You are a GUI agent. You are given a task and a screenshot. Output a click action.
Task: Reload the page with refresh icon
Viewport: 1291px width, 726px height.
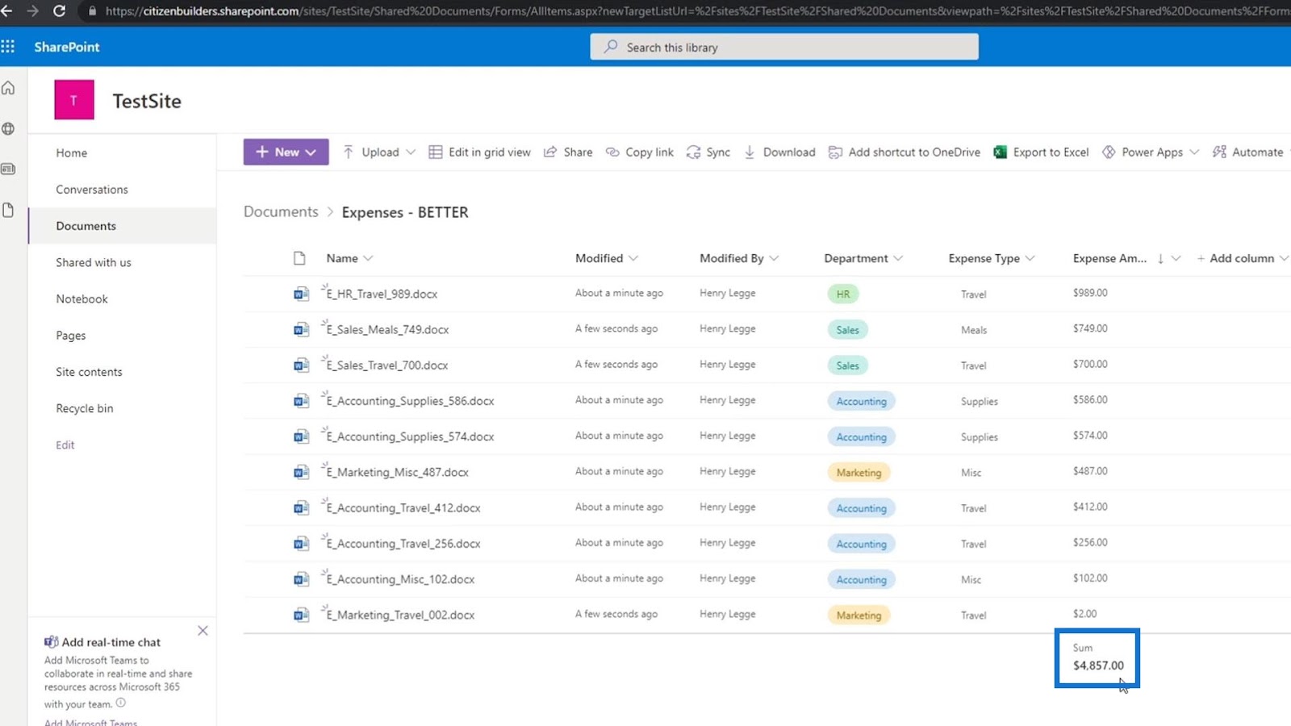59,11
